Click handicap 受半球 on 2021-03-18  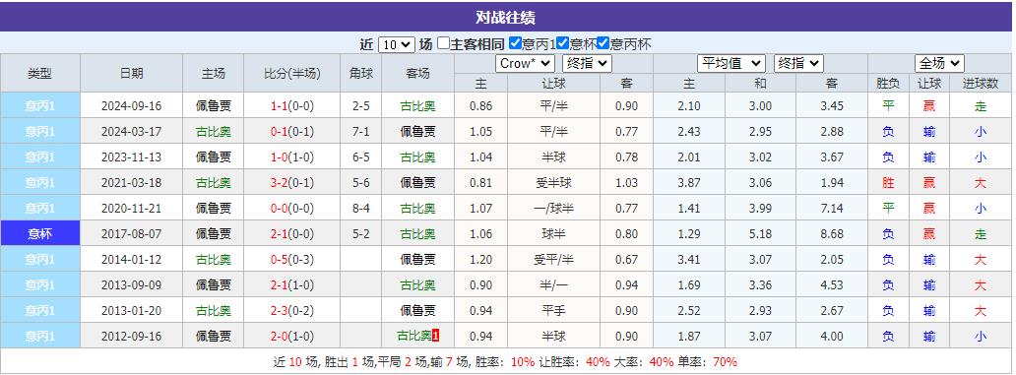pos(554,183)
